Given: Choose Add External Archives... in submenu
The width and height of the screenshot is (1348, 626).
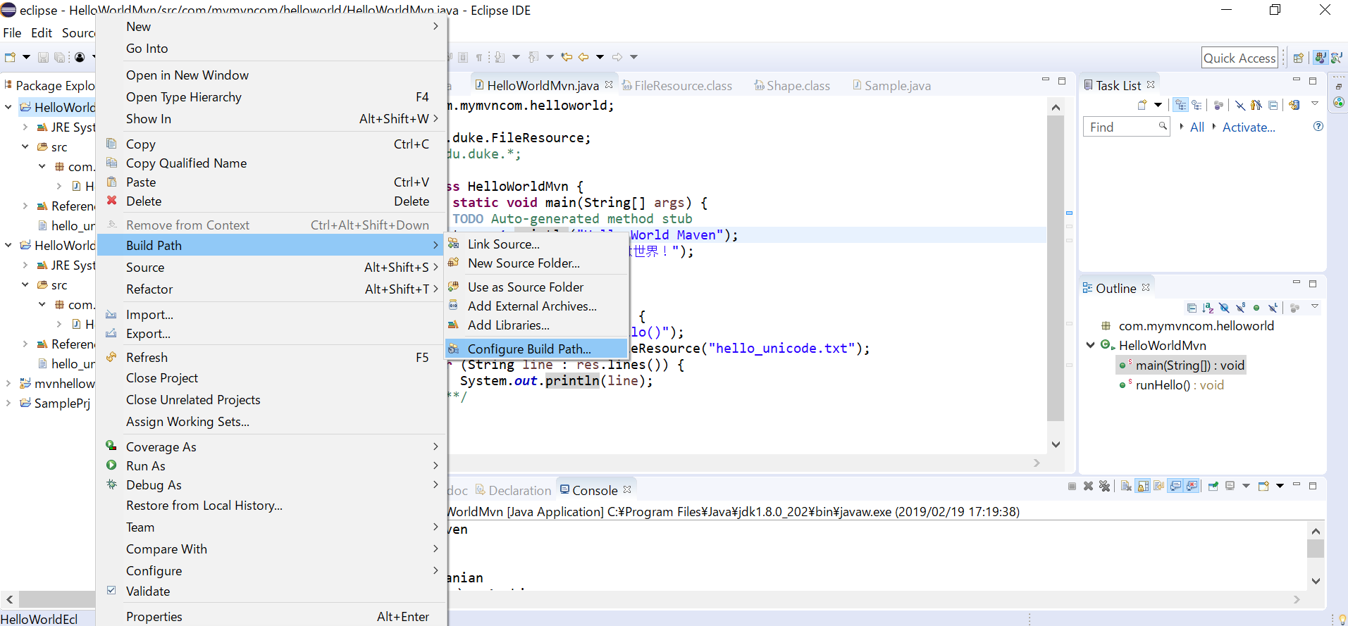Looking at the screenshot, I should point(536,306).
